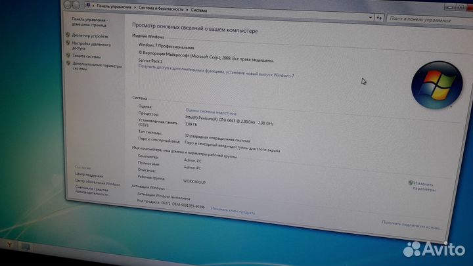
Task: Click shield icon beside Настройка удаленного доступа
Action: pyautogui.click(x=68, y=43)
